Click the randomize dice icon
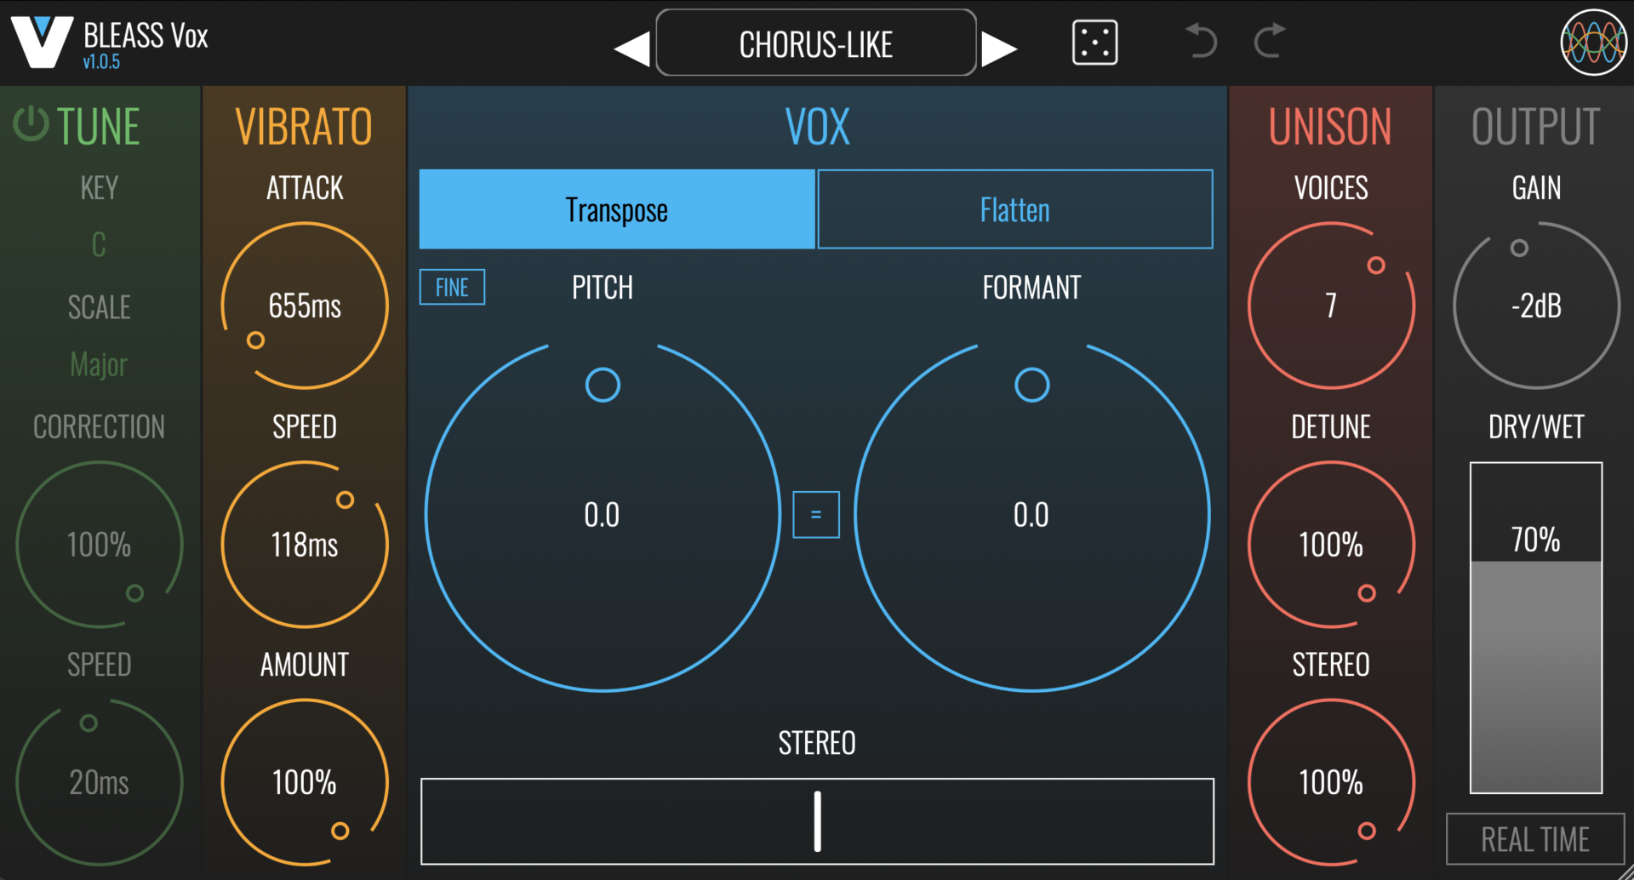 [x=1094, y=43]
